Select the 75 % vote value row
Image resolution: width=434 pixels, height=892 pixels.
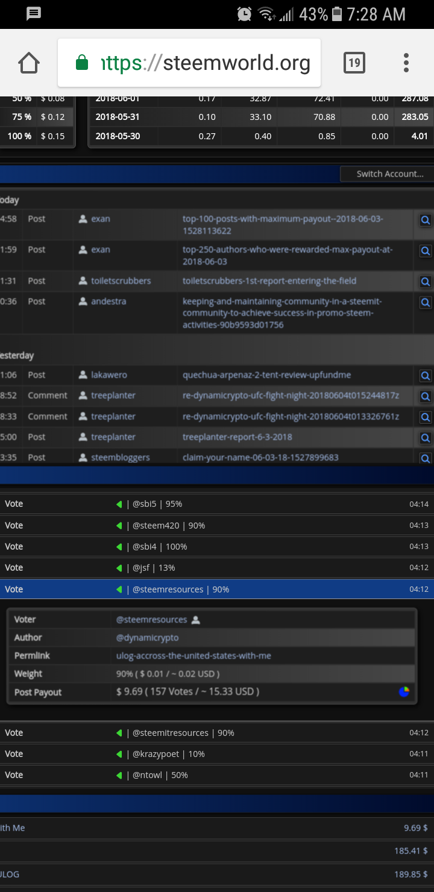click(x=37, y=117)
